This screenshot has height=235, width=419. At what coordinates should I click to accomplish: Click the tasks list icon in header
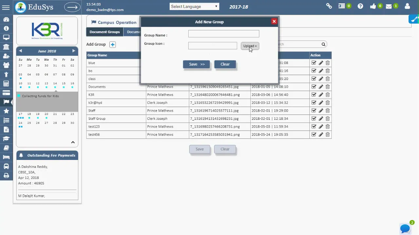342,6
